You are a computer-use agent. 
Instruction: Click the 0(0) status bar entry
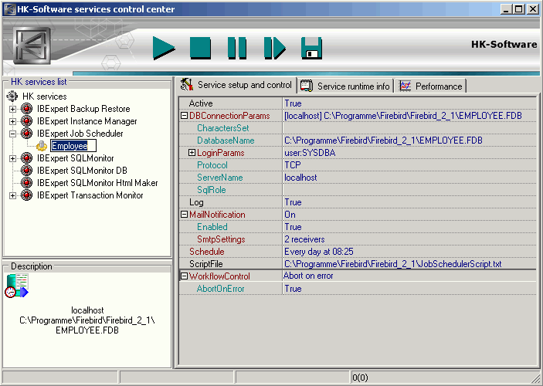pos(360,378)
